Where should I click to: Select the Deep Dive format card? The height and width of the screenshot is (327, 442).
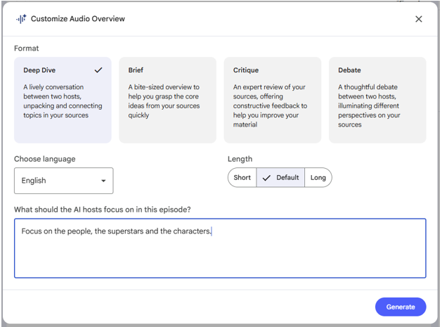(63, 100)
